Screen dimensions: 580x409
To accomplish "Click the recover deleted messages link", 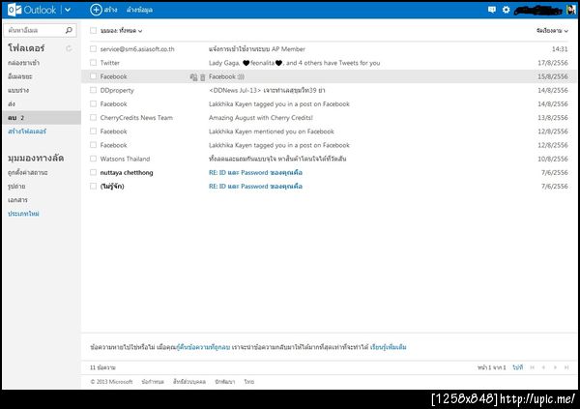I will 203,347.
